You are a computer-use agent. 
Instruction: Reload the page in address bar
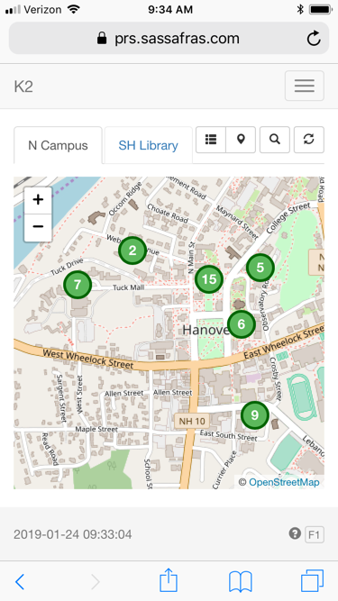click(x=314, y=39)
